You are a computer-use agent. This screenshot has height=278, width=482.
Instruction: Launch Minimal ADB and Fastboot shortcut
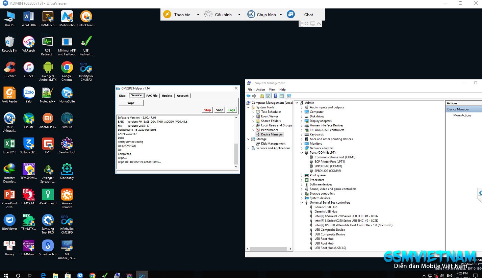pos(67,46)
